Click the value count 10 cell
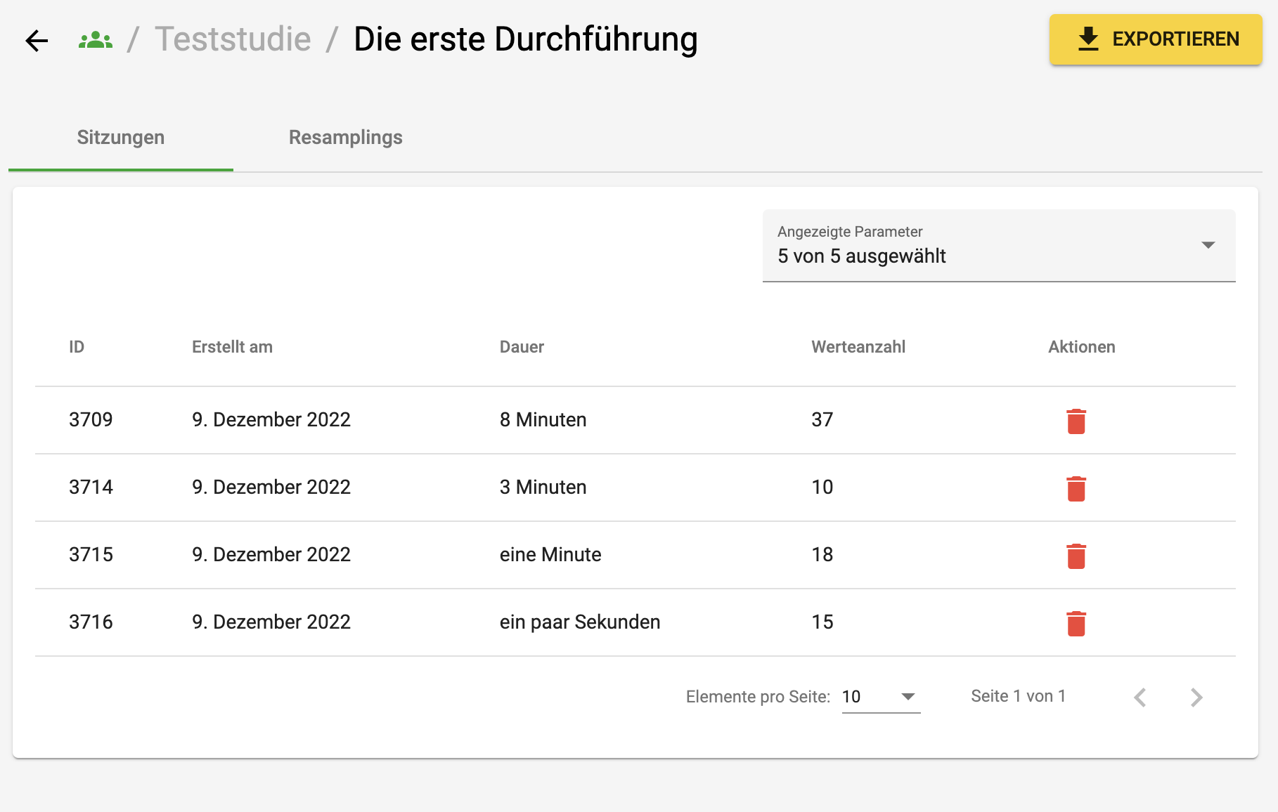Screen dimensions: 1278x812 (822, 487)
